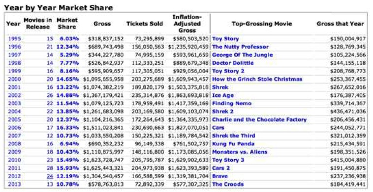Click the 24 movies link for 2012

tap(50, 176)
